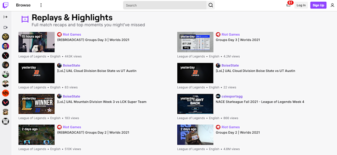The image size is (337, 155).
Task: Play the NACE 'RIGHT BACK' thumbnail
Action: (195, 104)
